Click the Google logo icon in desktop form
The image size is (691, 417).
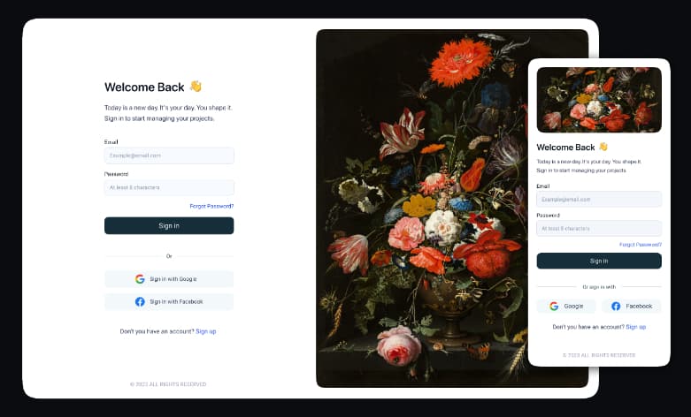coord(140,279)
